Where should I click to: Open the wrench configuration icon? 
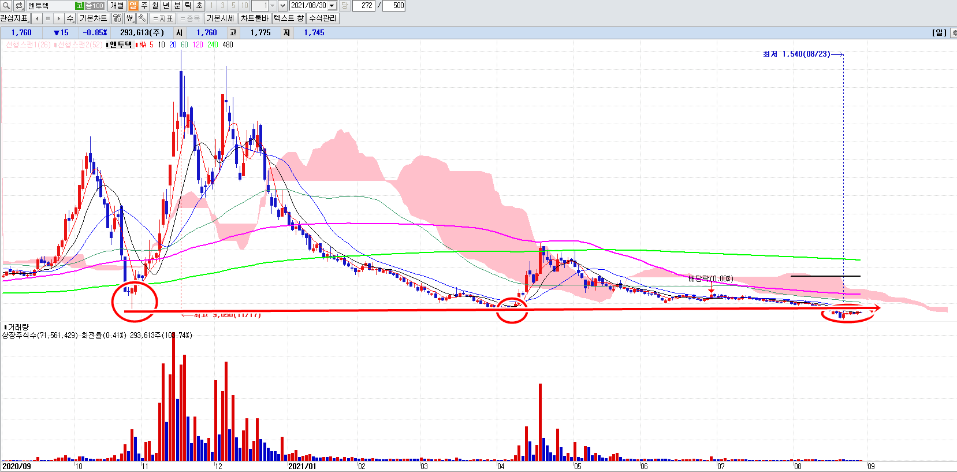tap(142, 18)
